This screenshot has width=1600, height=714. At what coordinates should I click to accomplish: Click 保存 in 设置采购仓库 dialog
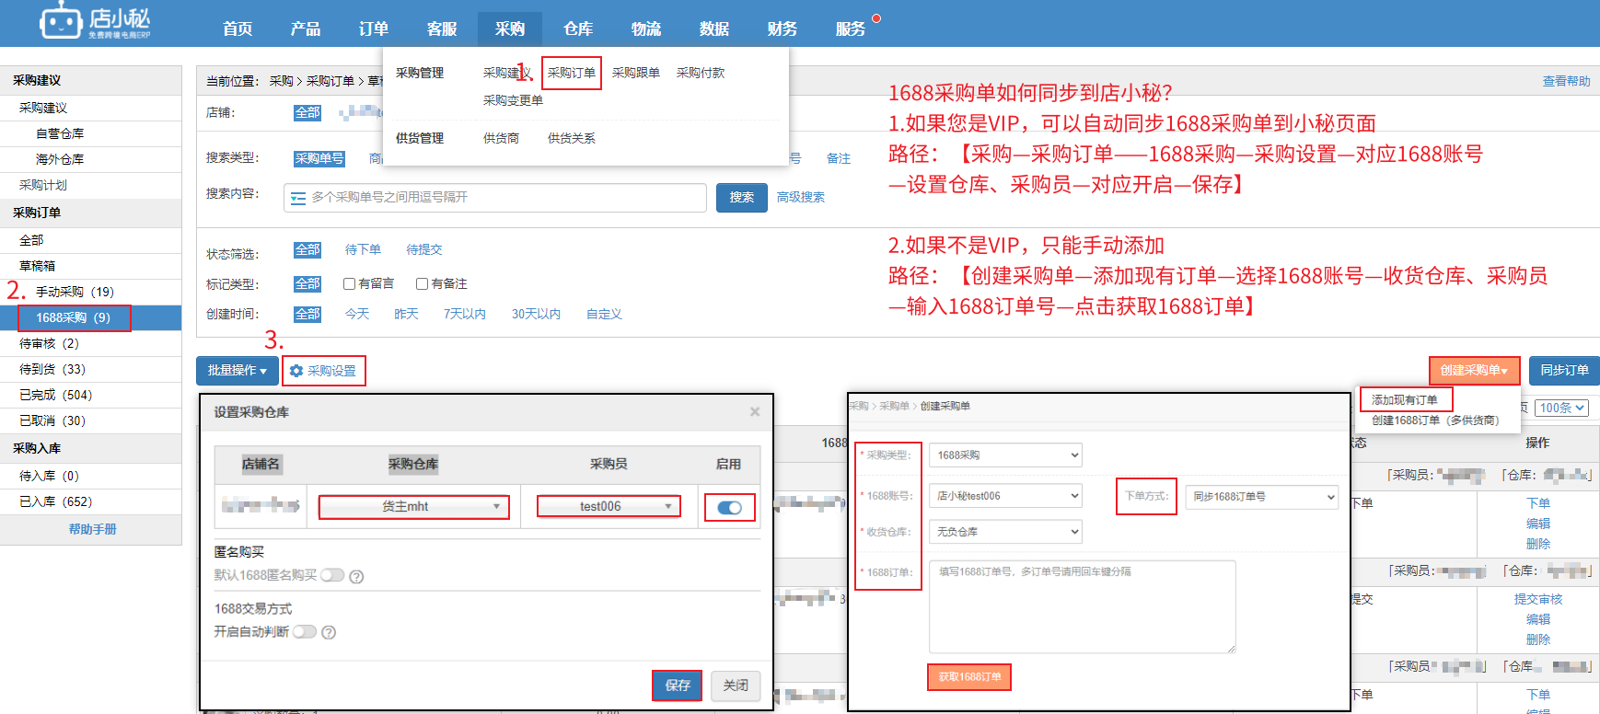point(678,685)
